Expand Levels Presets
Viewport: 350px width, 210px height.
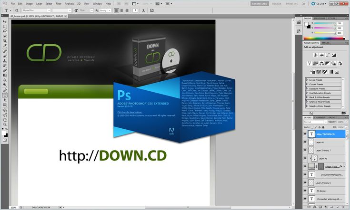coord(307,79)
